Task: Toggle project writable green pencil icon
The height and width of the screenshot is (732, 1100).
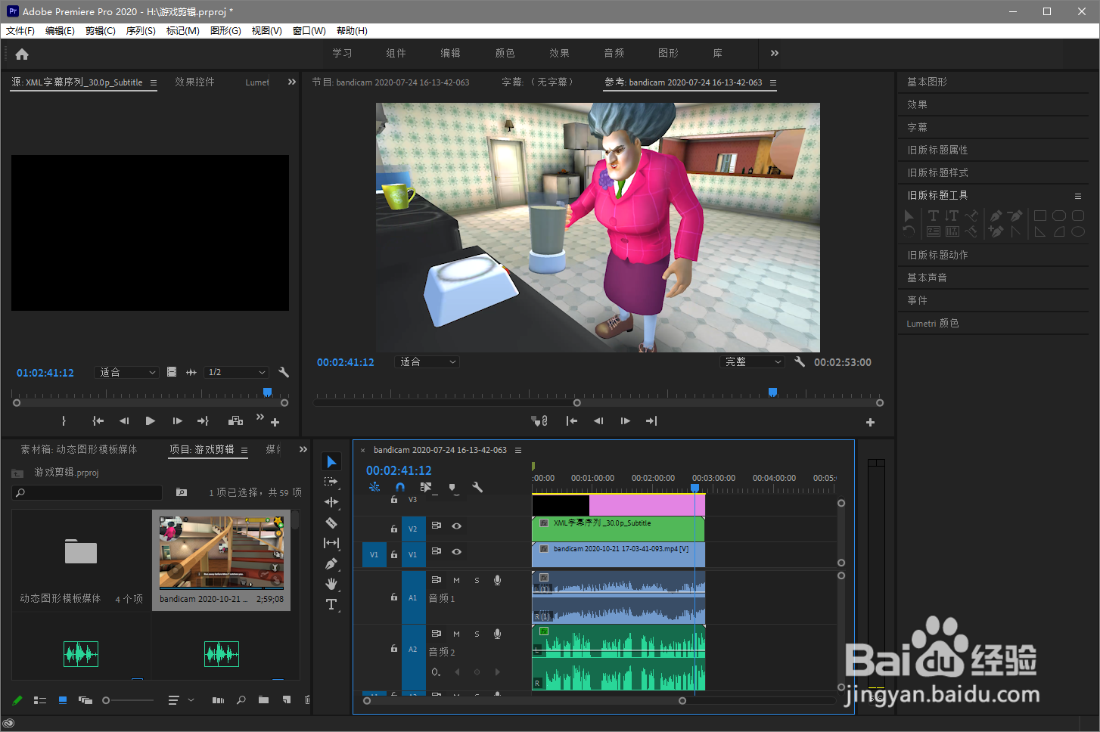Action: click(x=17, y=700)
